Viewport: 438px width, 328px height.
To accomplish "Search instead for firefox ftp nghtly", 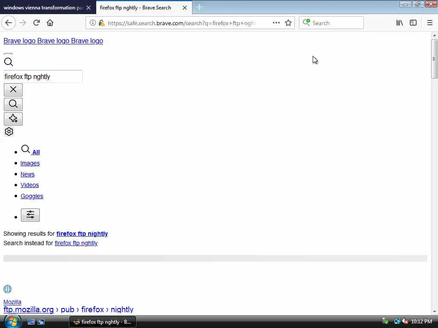I will click(76, 243).
